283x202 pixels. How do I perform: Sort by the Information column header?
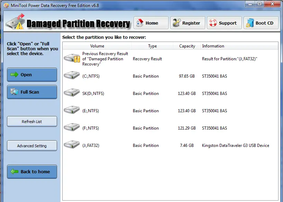(x=239, y=46)
